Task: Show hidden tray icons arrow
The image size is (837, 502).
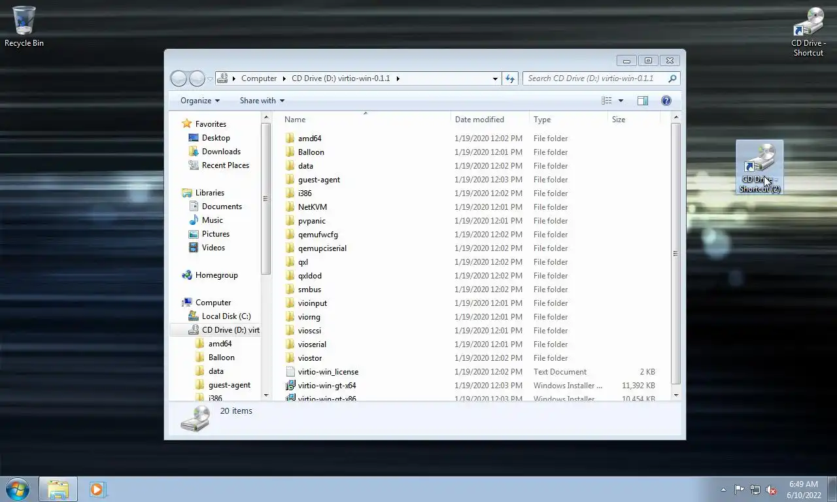Action: (x=723, y=490)
